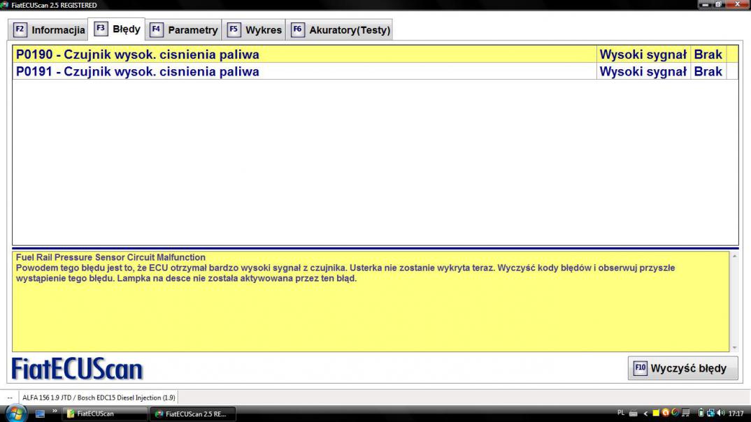Viewport: 751px width, 422px height.
Task: Expand quick launch chevron
Action: click(x=55, y=411)
